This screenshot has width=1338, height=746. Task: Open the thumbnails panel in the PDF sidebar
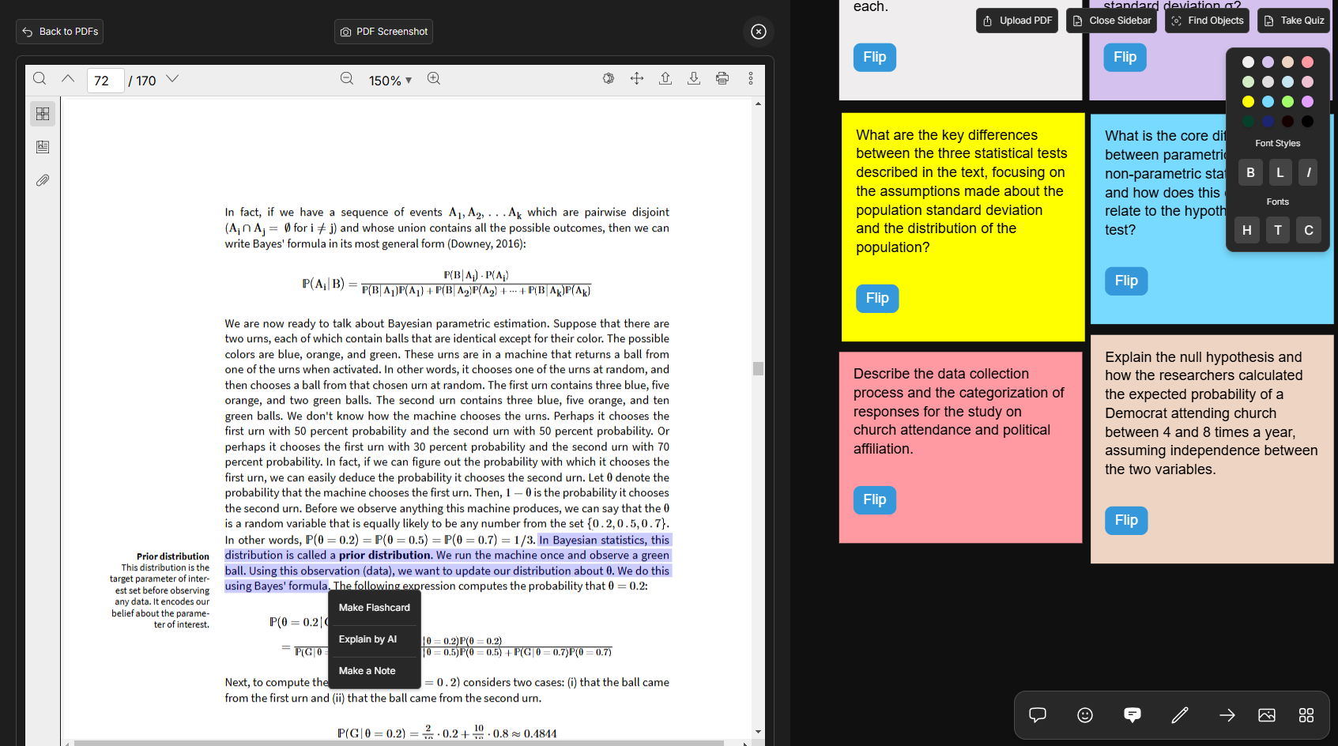42,113
